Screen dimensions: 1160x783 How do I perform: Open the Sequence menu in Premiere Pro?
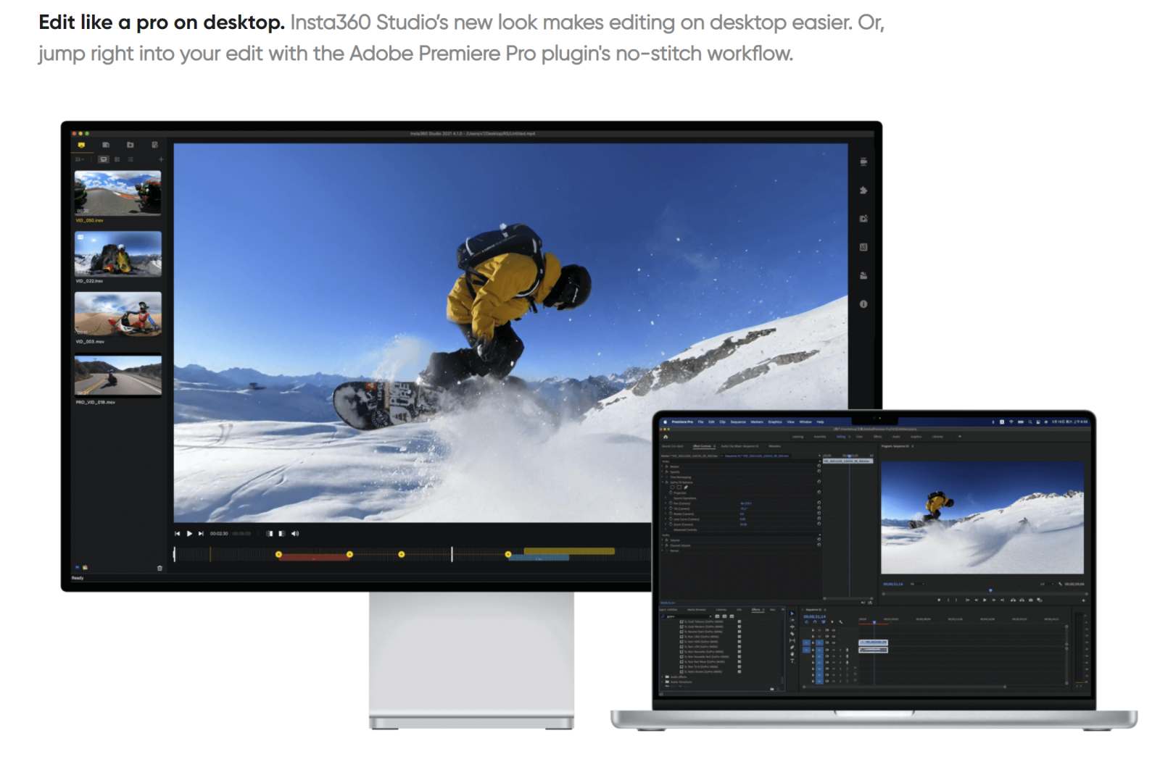(x=738, y=422)
